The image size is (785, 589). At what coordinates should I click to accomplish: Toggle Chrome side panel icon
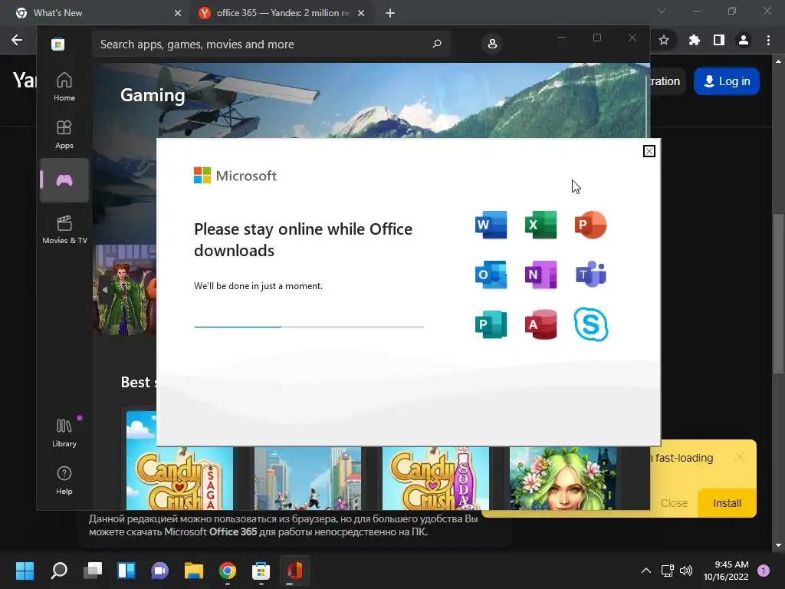coord(719,40)
